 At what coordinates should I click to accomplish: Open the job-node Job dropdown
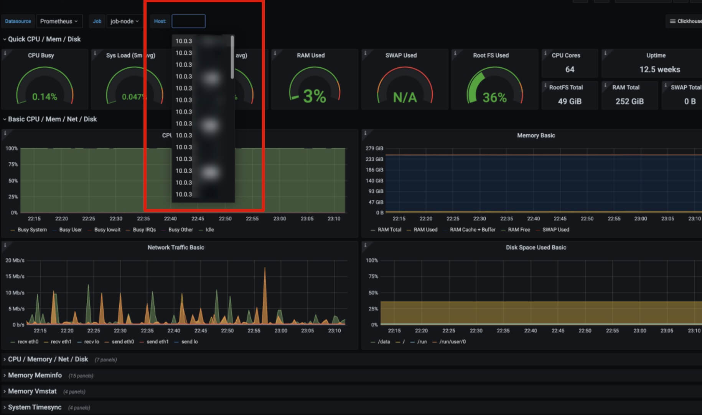point(124,21)
